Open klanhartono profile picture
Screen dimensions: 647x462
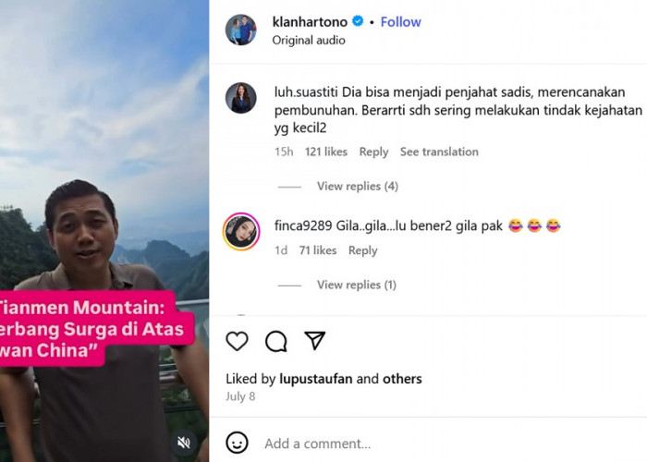pos(241,30)
